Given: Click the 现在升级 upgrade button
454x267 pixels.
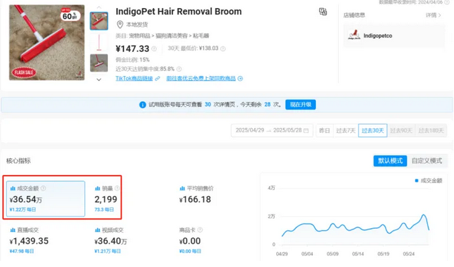Looking at the screenshot, I should (300, 105).
